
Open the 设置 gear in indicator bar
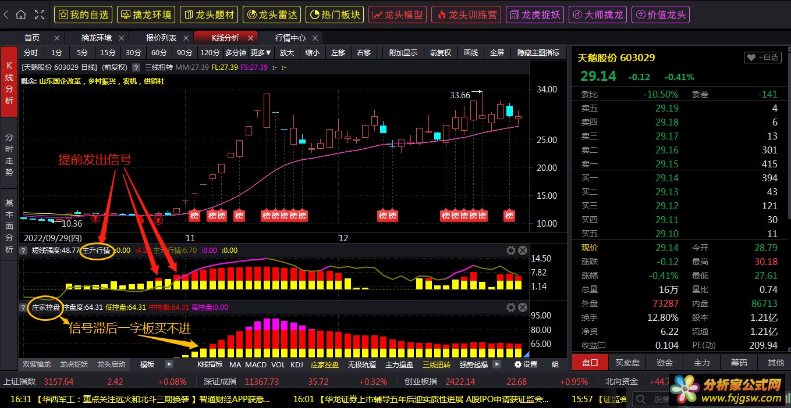tap(526, 364)
